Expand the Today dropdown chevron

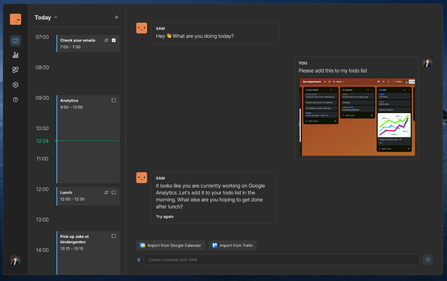tap(56, 17)
